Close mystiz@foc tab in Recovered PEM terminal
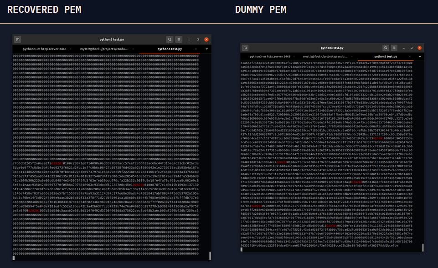Screen dimensions: 438x268 coord(133,49)
